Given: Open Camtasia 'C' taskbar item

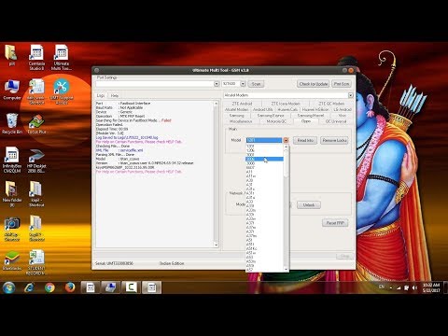Looking at the screenshot, I should [131, 287].
